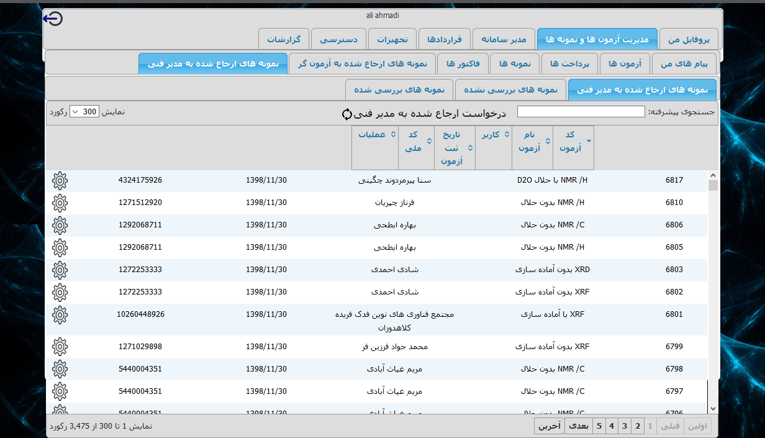
Task: Click the table's vertical scrollbar down arrow
Action: tap(712, 408)
